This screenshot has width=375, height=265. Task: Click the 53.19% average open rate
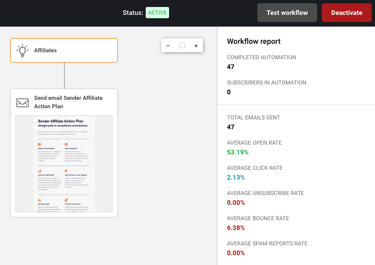point(238,152)
